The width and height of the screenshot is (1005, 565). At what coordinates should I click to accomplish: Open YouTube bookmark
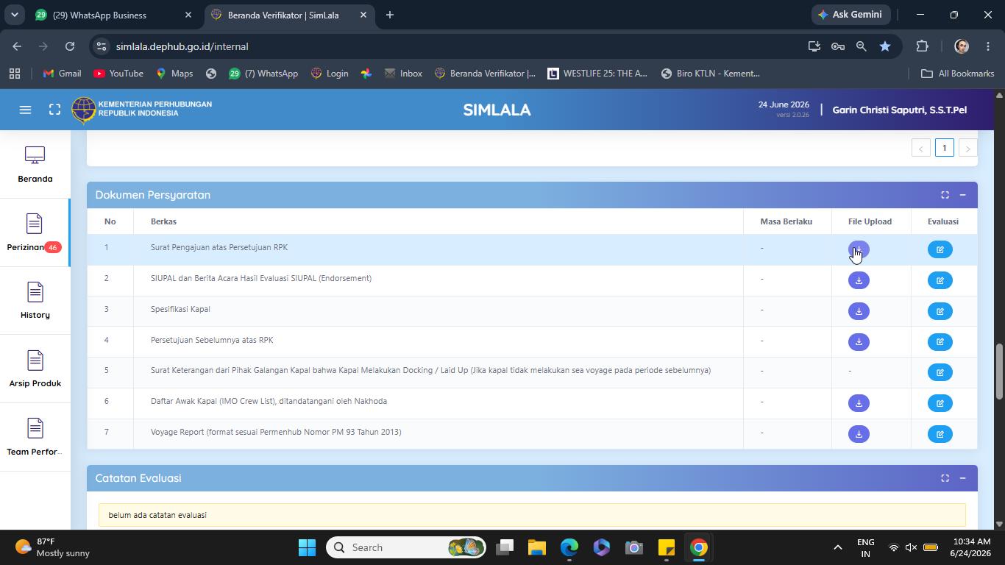coord(118,74)
